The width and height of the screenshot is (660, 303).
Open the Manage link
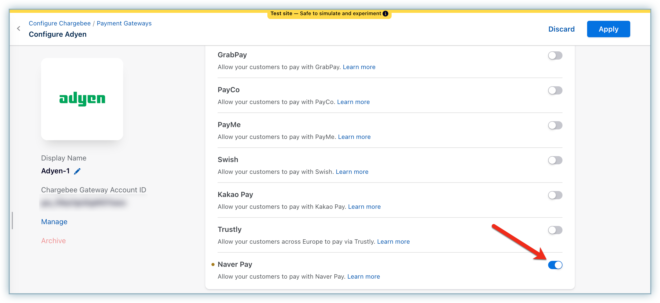[54, 222]
